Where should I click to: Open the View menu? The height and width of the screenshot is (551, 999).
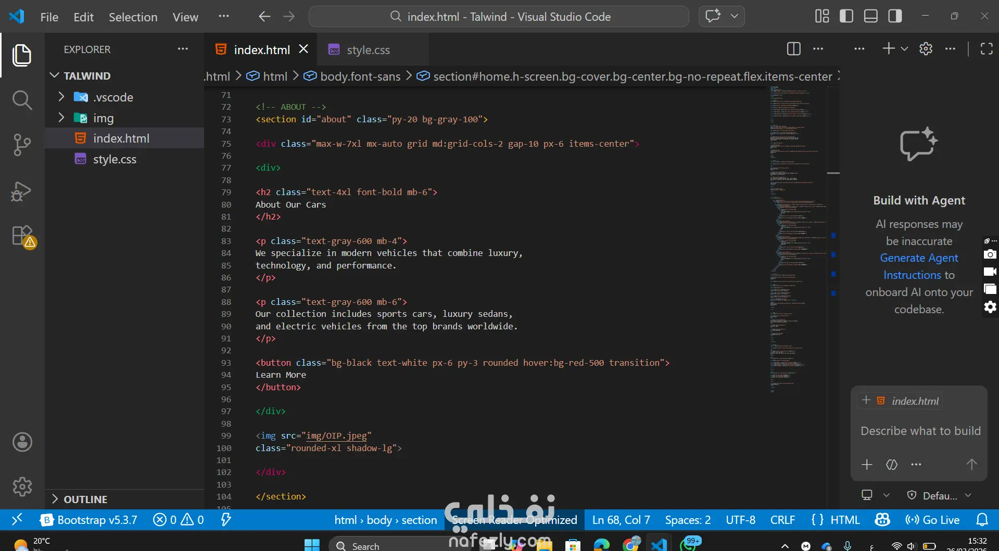(185, 17)
